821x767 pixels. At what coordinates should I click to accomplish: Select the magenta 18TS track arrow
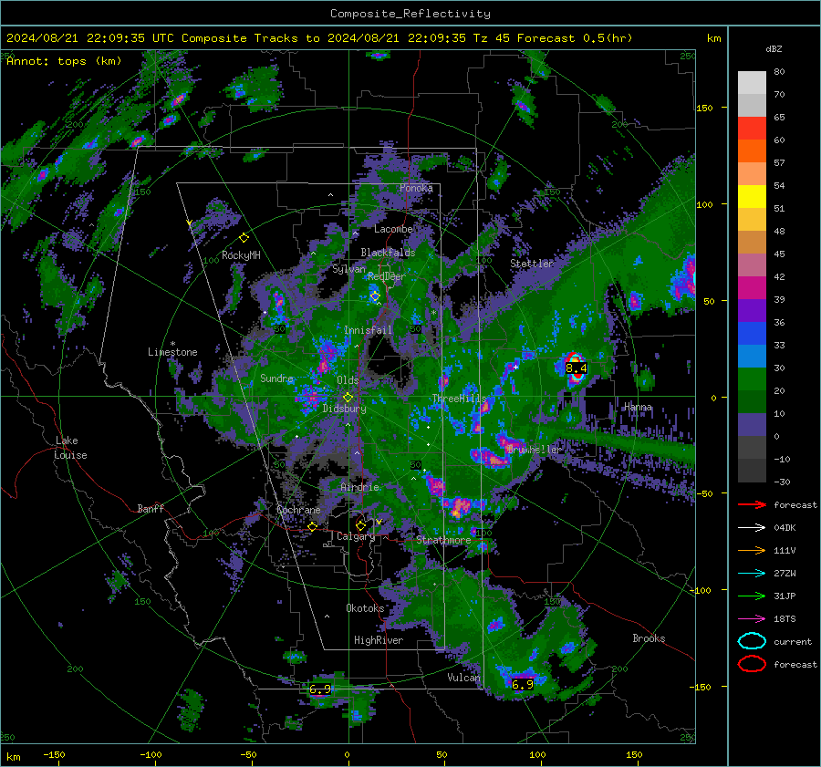point(752,619)
